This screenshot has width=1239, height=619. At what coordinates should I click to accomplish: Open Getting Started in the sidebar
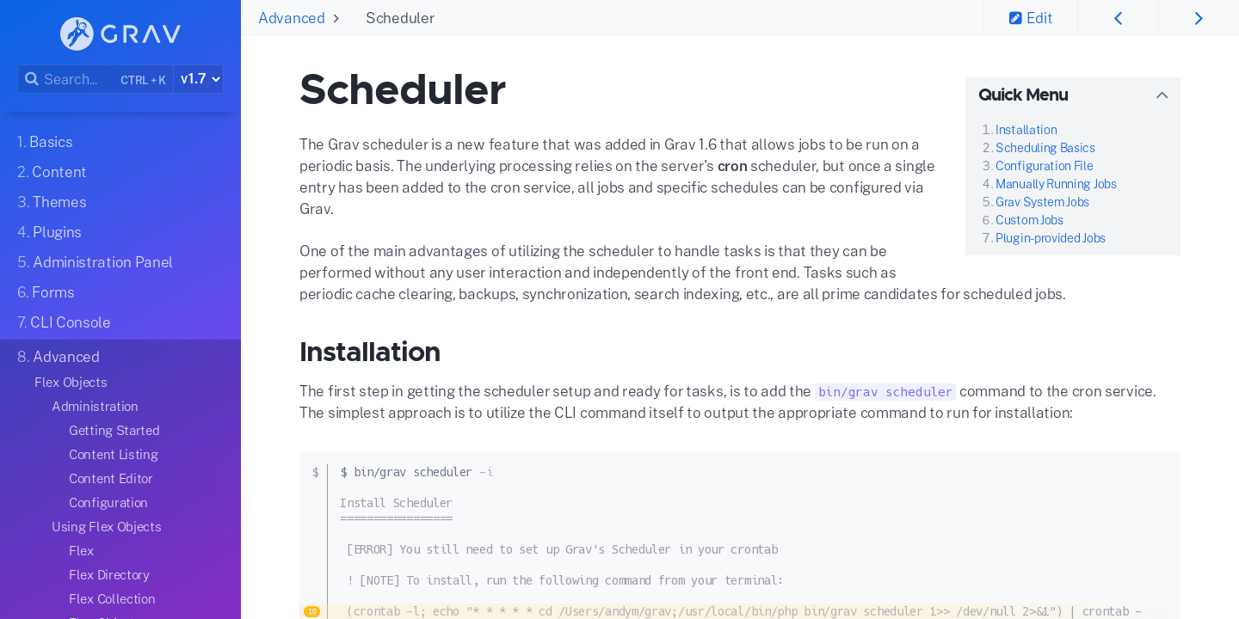click(x=114, y=431)
